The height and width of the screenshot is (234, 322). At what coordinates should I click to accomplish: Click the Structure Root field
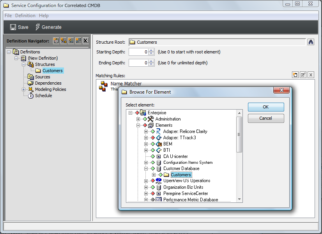click(x=217, y=42)
